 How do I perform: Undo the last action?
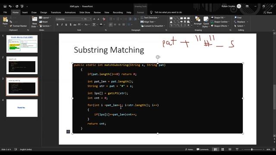tap(10, 6)
